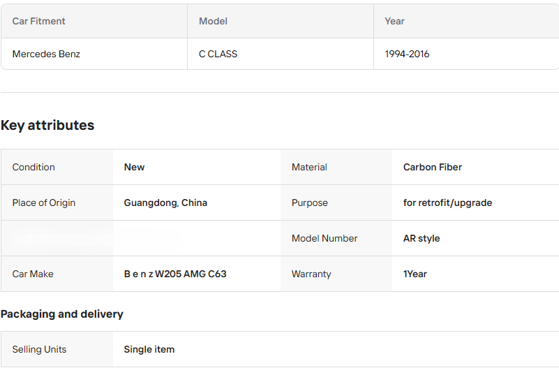Select the 1Year warranty value

(x=415, y=274)
